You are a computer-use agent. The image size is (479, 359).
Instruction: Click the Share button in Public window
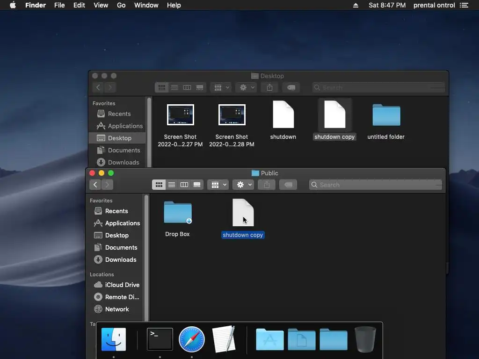(267, 185)
